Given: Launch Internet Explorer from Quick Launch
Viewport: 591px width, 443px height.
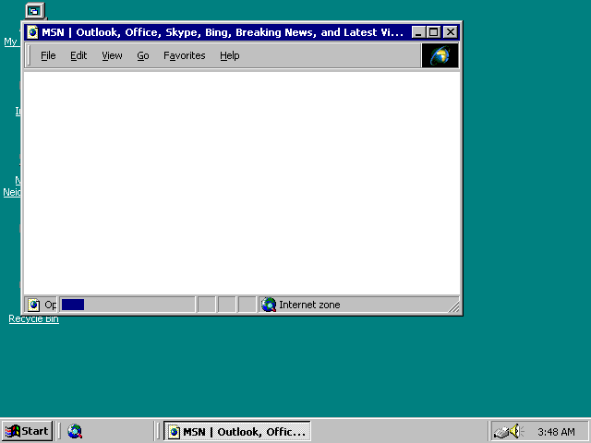Looking at the screenshot, I should pyautogui.click(x=75, y=431).
